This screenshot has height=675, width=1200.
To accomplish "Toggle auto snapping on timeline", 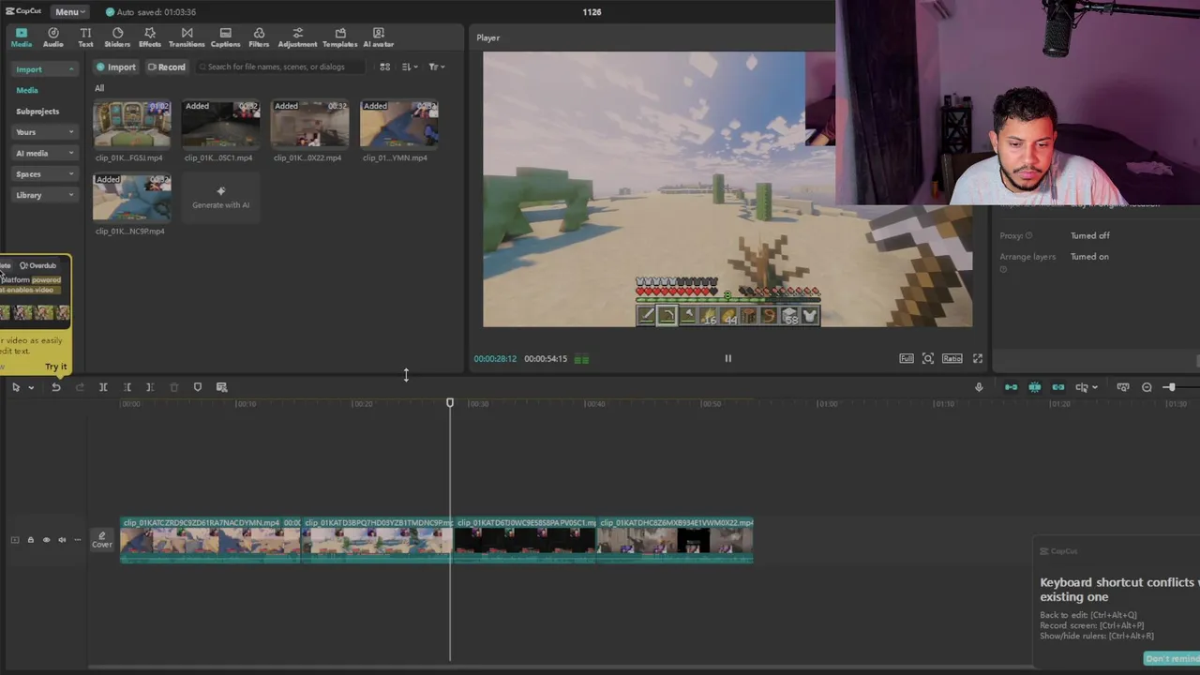I will (1034, 387).
